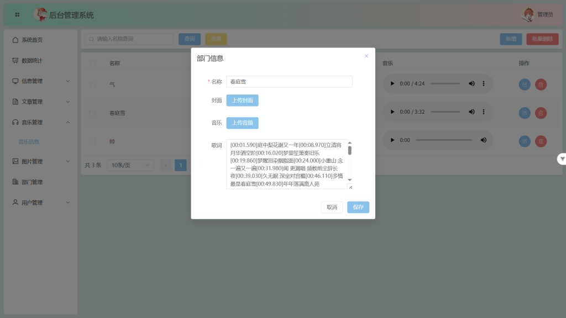This screenshot has width=566, height=318.
Task: Open 部门管理 in the sidebar
Action: [x=32, y=182]
